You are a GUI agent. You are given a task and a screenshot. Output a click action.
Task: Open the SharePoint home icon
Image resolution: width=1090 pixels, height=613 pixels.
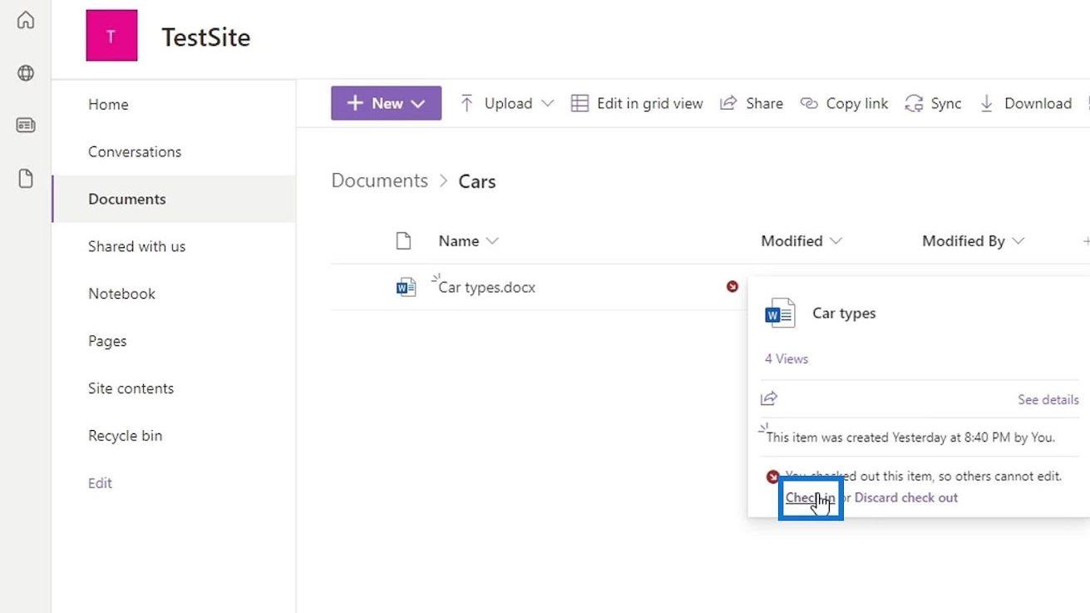click(26, 20)
